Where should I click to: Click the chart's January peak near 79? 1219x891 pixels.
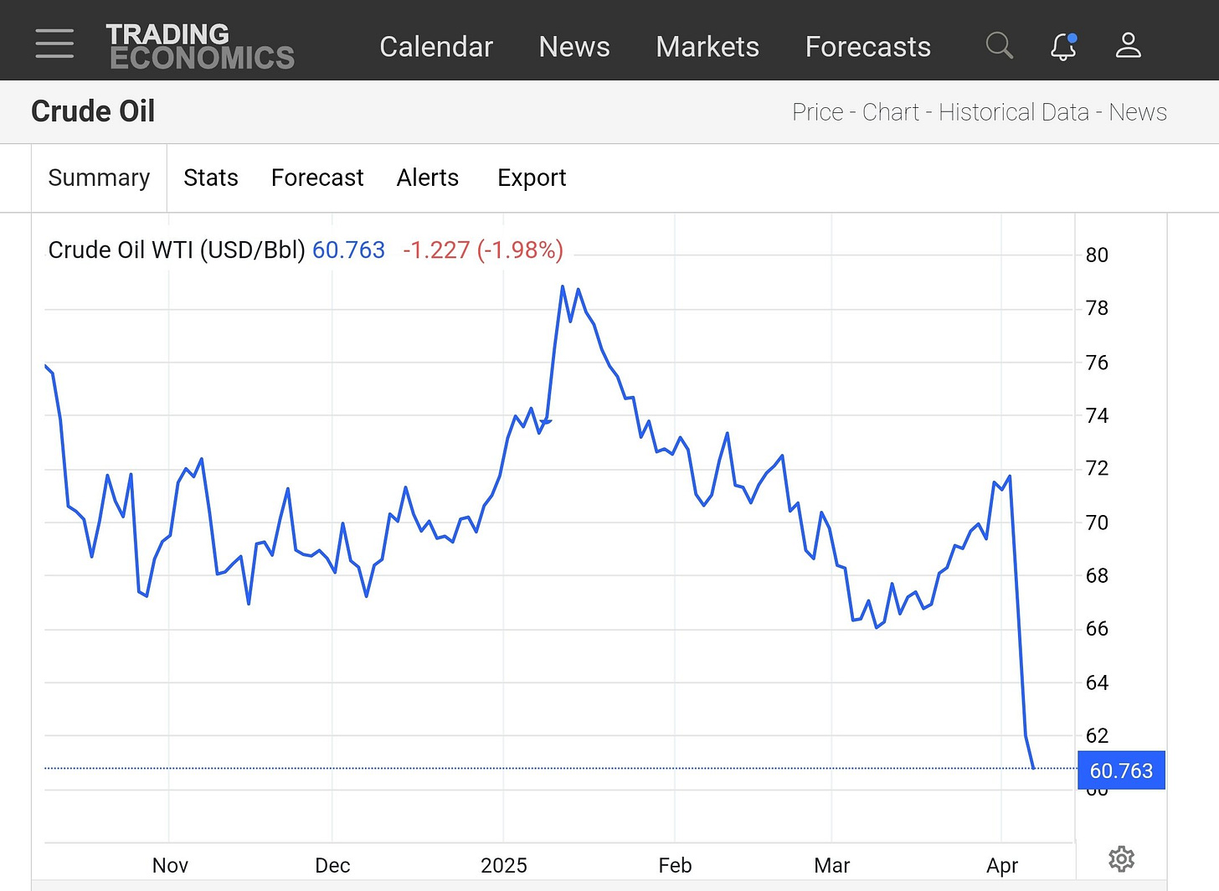[563, 287]
